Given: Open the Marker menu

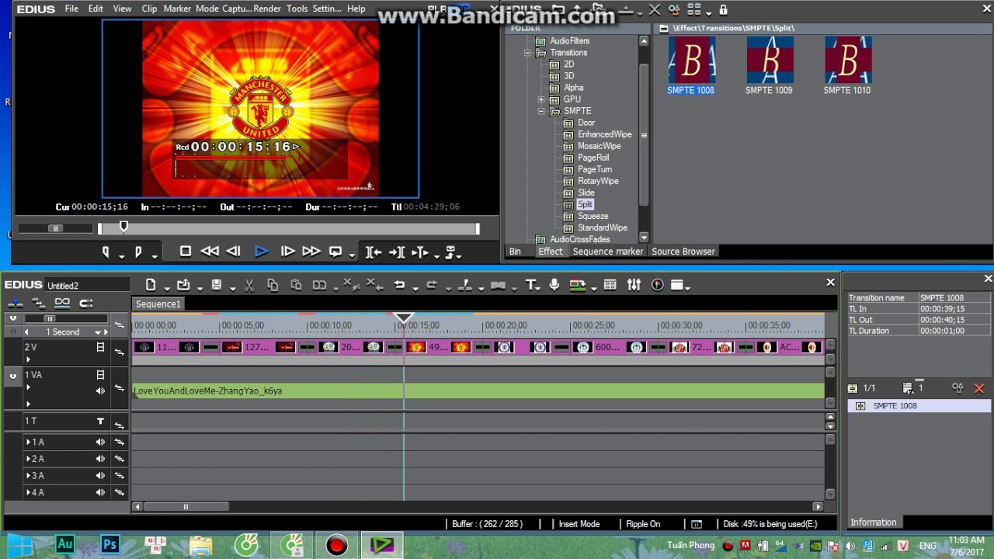Looking at the screenshot, I should coord(177,9).
